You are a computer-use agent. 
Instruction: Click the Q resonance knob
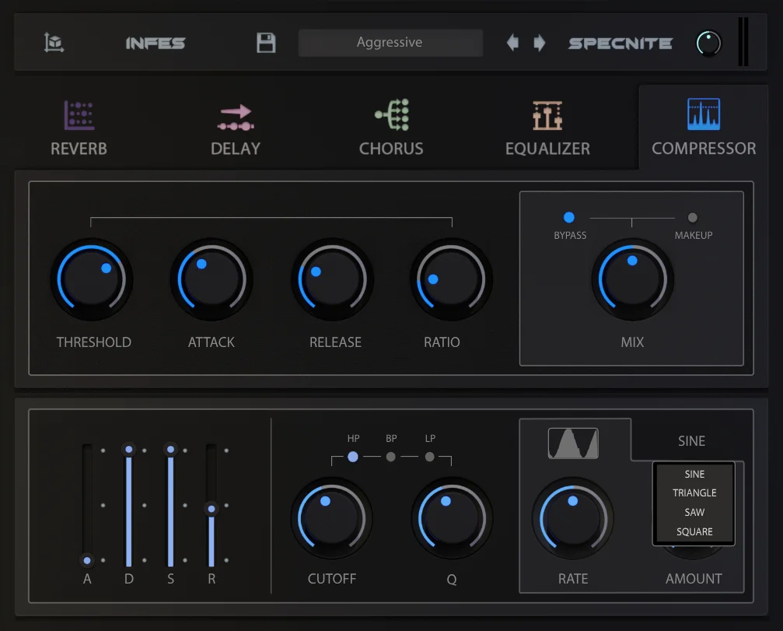pos(452,518)
